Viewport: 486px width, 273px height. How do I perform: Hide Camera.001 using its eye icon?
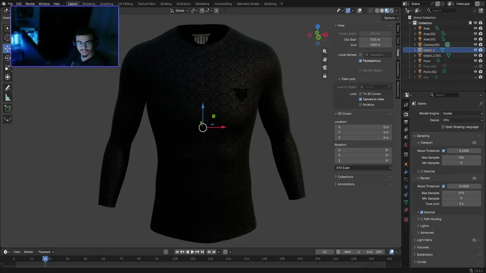point(475,45)
